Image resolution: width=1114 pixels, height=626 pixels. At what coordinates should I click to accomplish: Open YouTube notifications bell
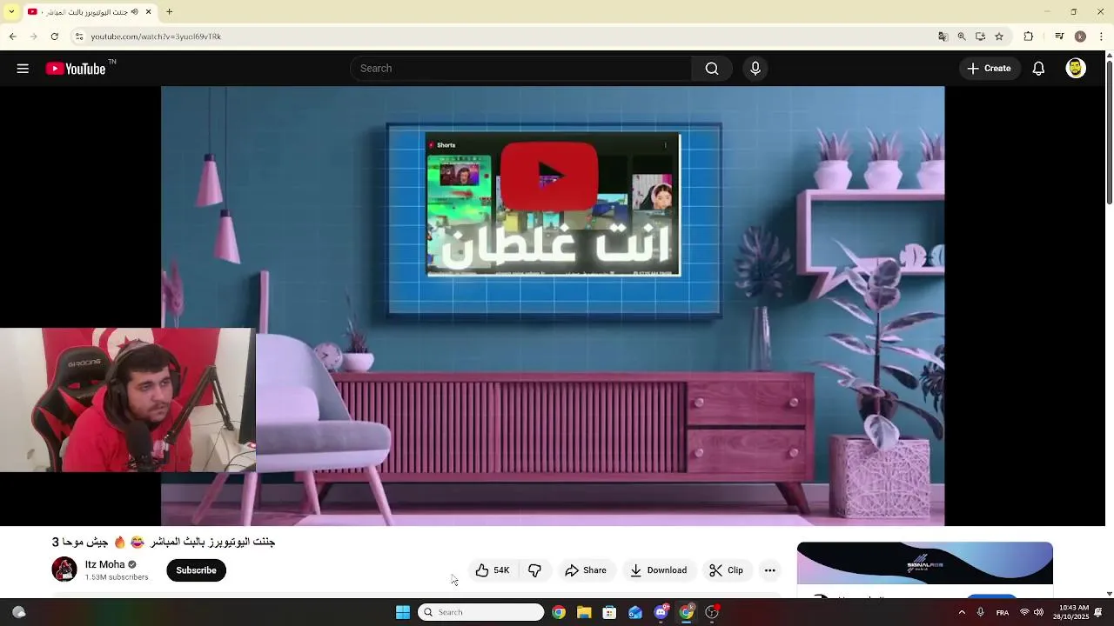(x=1038, y=69)
